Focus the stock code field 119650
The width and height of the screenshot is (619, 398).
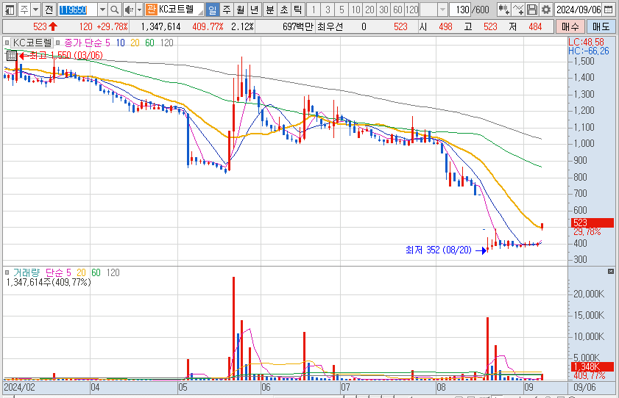pos(77,10)
